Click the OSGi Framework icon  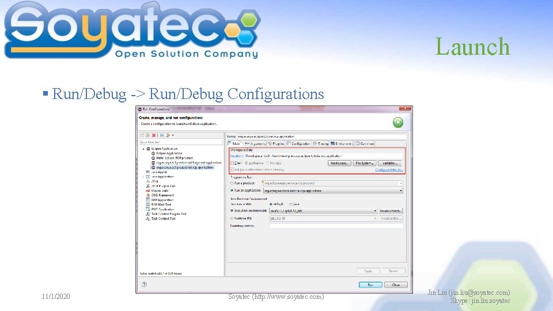[x=148, y=195]
